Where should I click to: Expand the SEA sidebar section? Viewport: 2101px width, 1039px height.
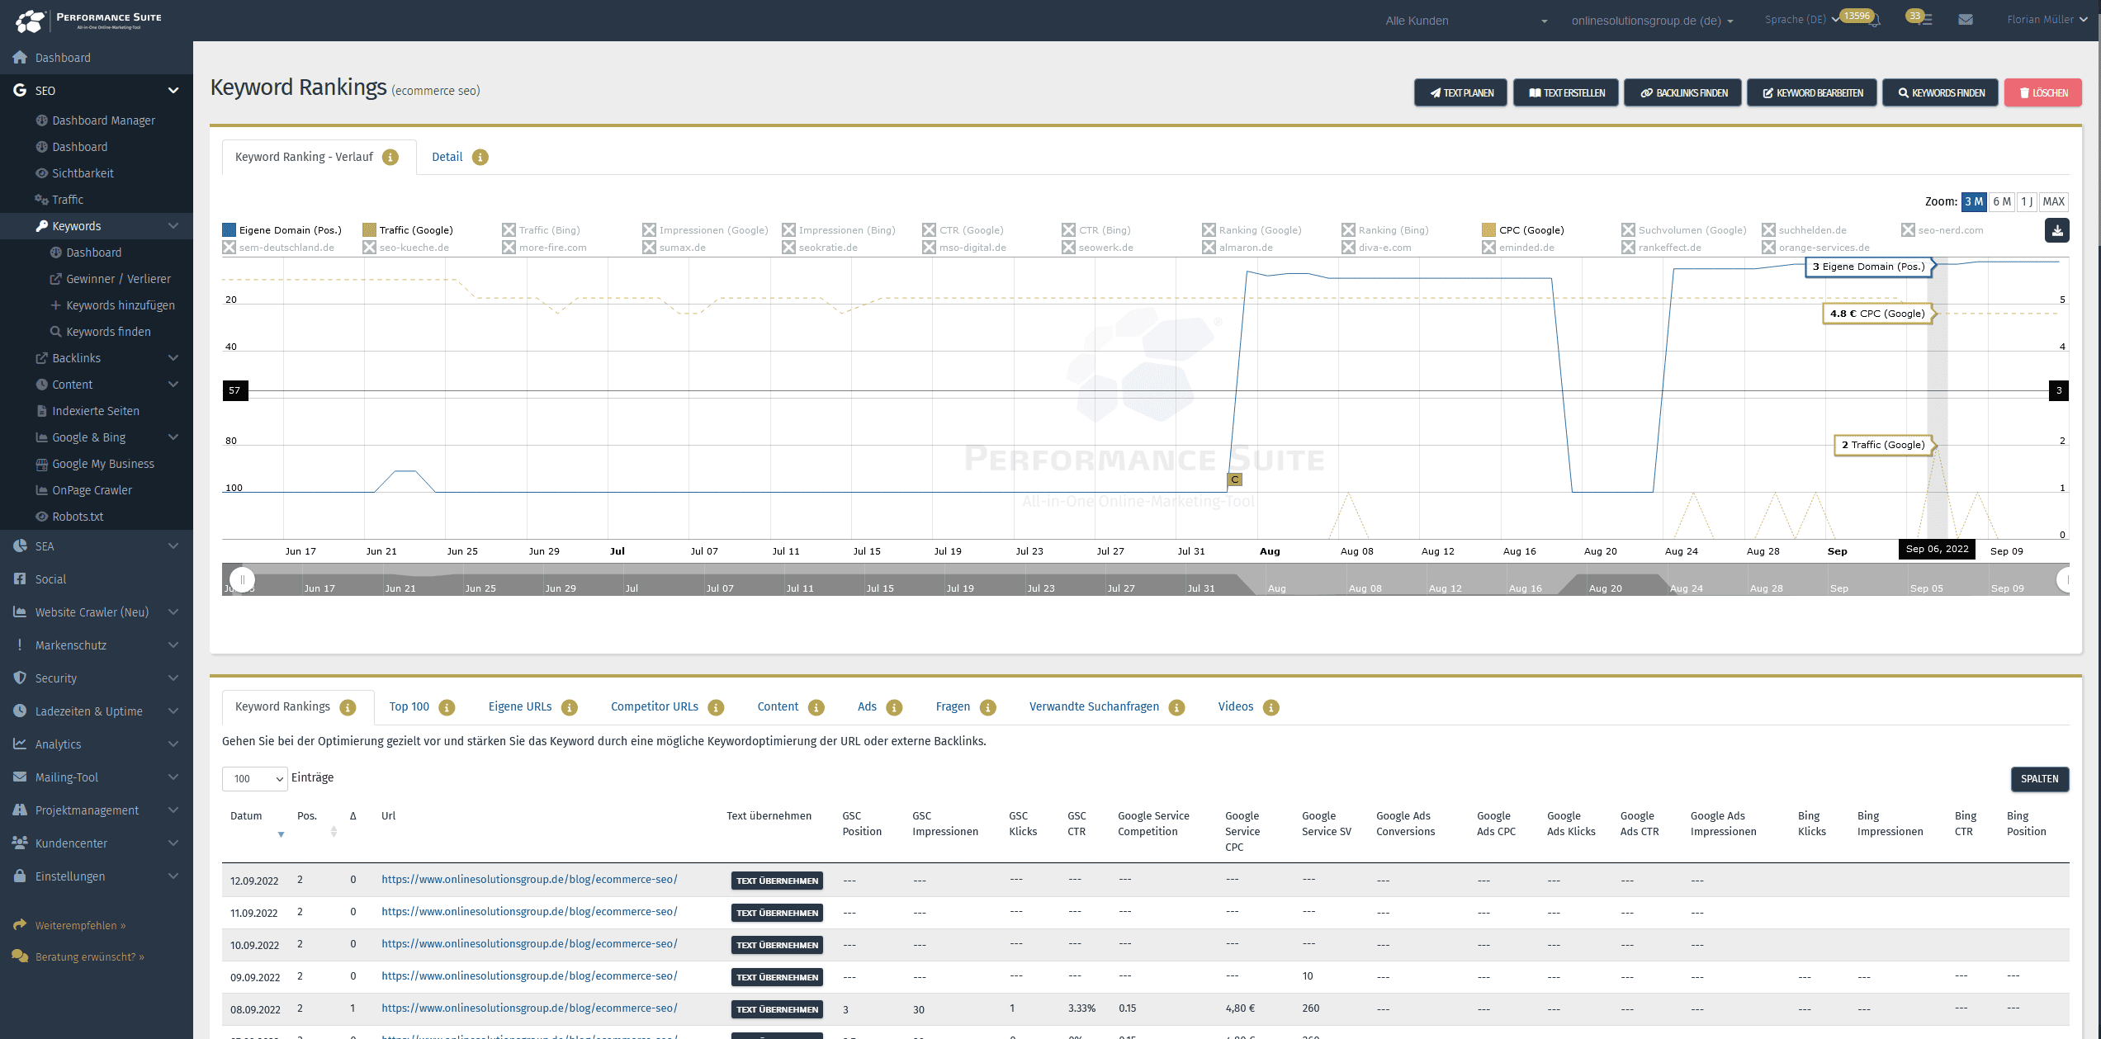173,546
